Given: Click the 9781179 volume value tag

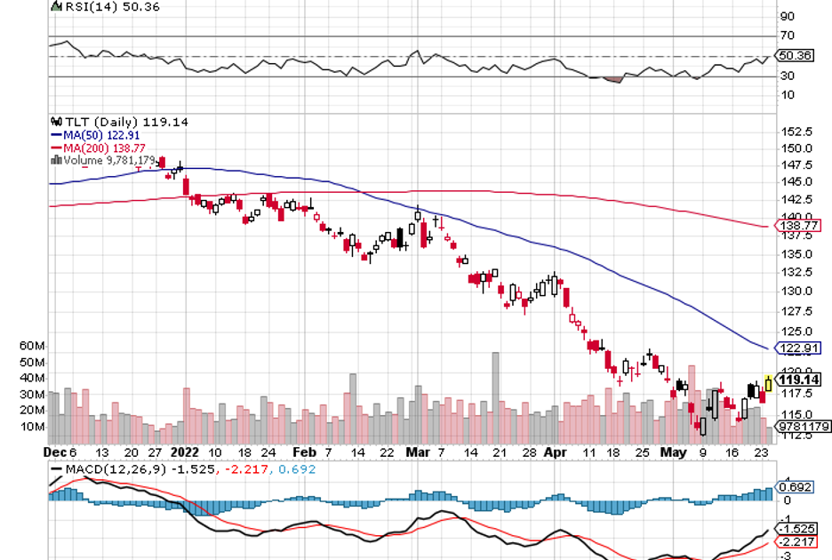Looking at the screenshot, I should point(803,427).
